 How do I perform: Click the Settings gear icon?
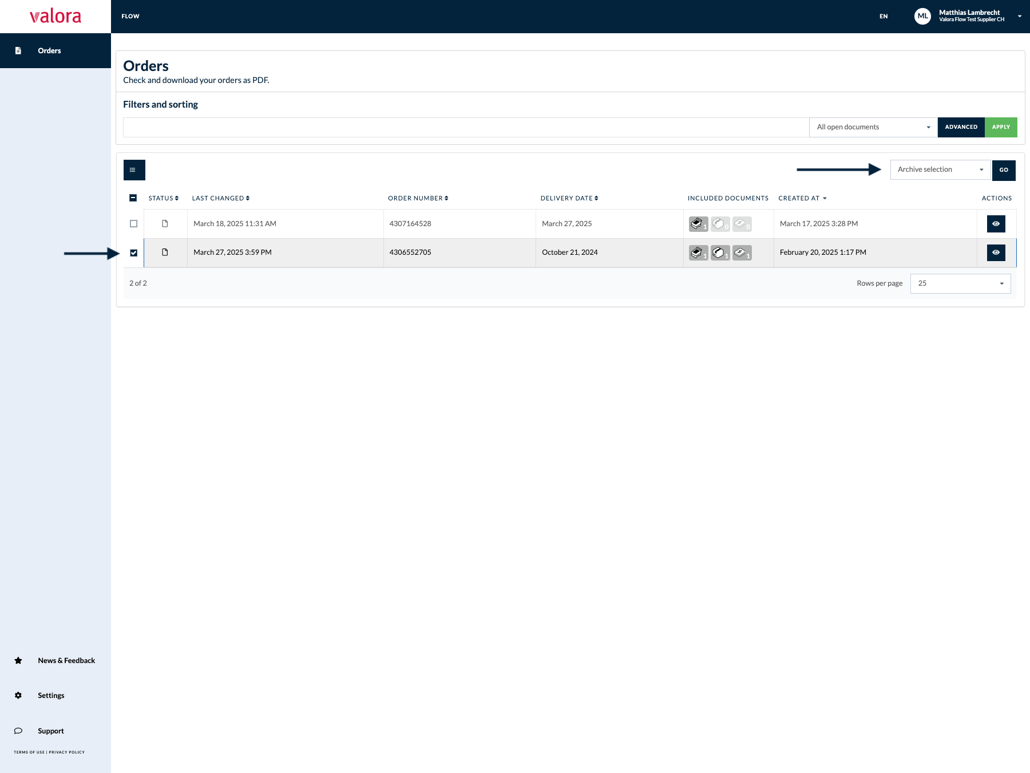coord(18,695)
